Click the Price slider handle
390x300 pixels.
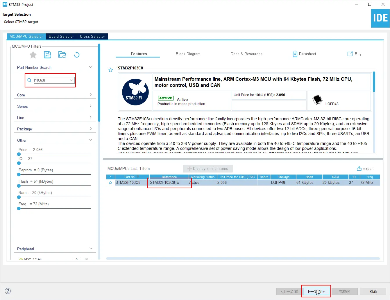pos(19,154)
